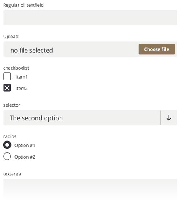181x204 pixels.
Task: Click the item1 label text
Action: coord(21,77)
